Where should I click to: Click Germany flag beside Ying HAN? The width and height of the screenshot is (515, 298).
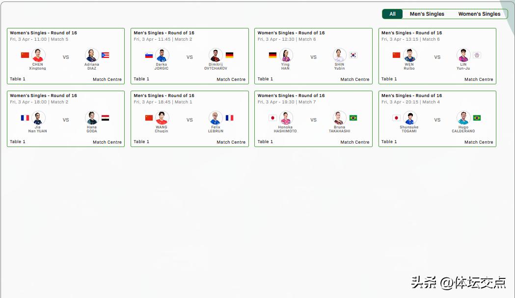click(x=272, y=55)
